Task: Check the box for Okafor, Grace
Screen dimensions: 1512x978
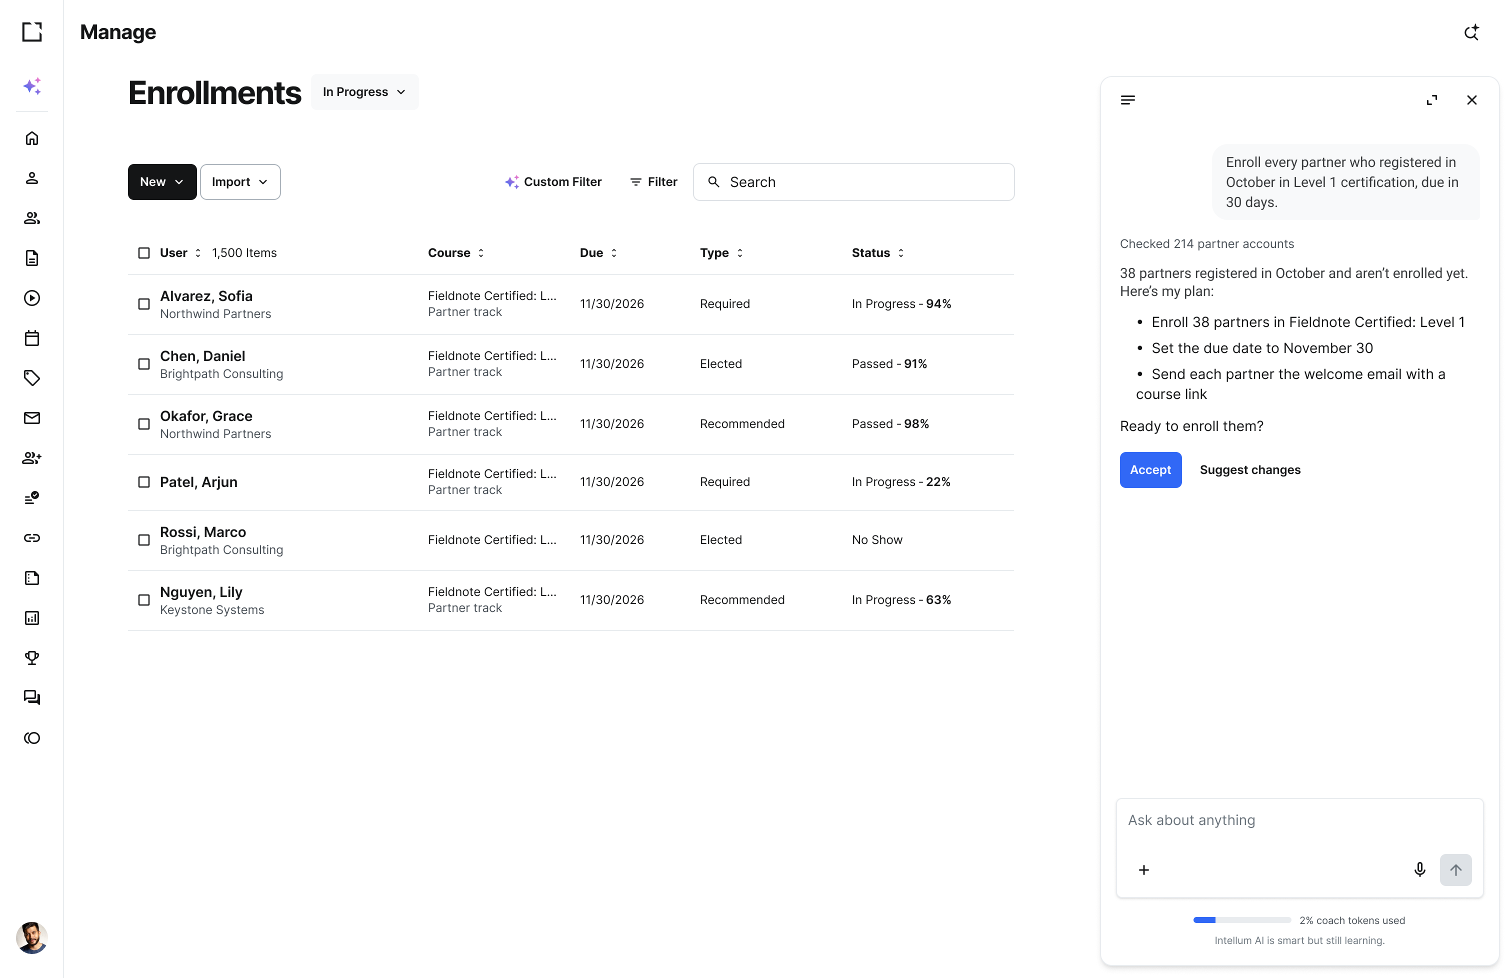Action: [x=144, y=423]
